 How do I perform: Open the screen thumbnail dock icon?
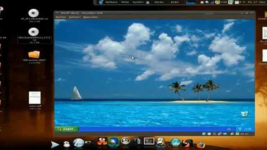(149, 141)
